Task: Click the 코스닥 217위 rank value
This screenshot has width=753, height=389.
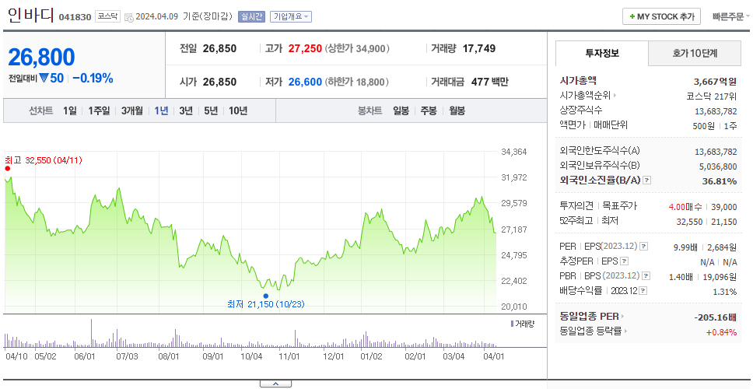Action: coord(712,96)
